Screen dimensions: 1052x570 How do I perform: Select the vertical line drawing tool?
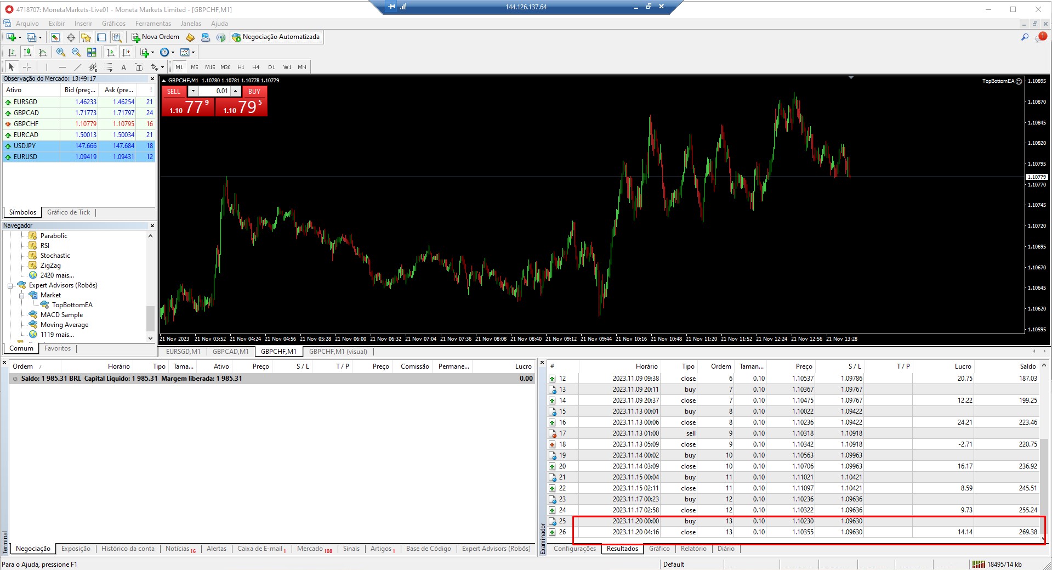47,67
